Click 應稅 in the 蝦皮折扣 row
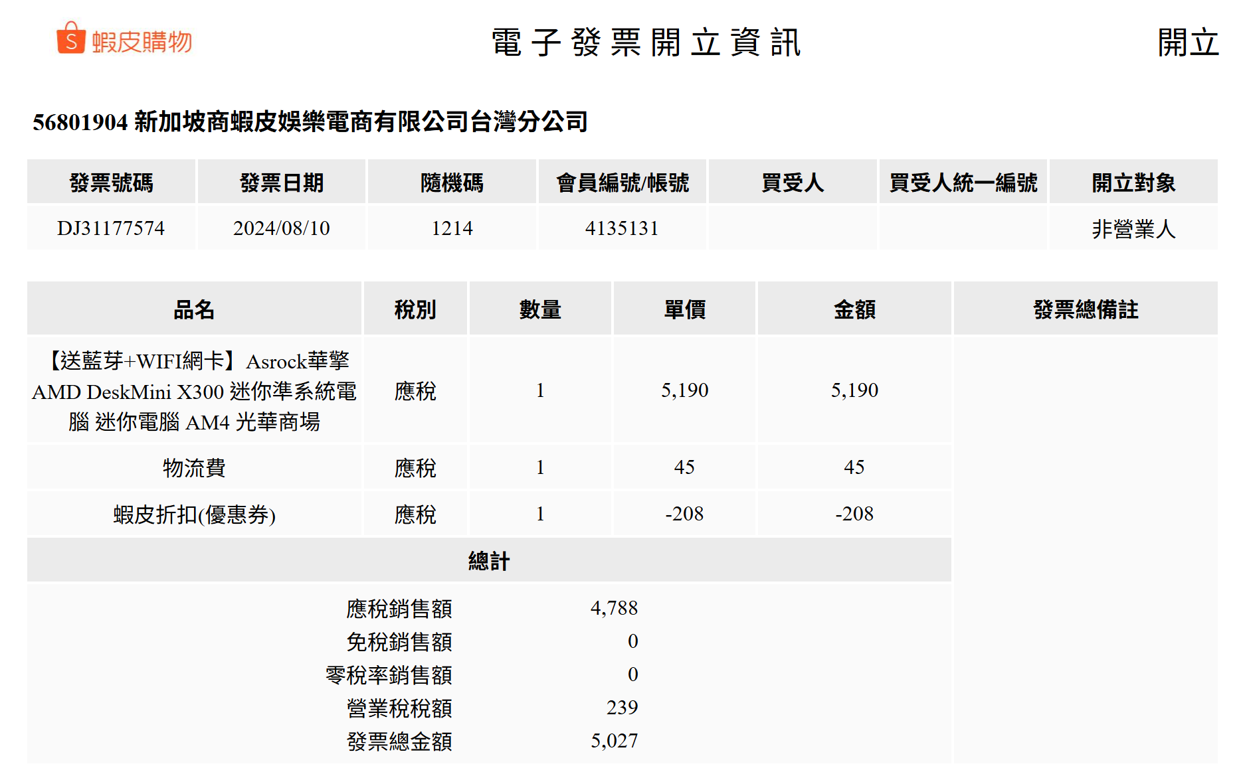The height and width of the screenshot is (778, 1245). (x=415, y=514)
